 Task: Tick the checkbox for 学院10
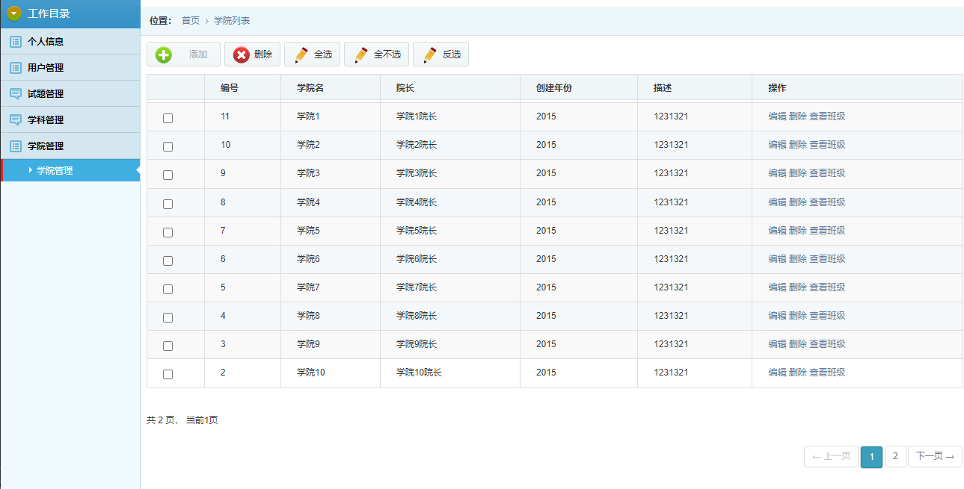pos(168,374)
